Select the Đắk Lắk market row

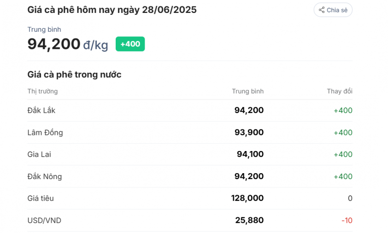41,111
